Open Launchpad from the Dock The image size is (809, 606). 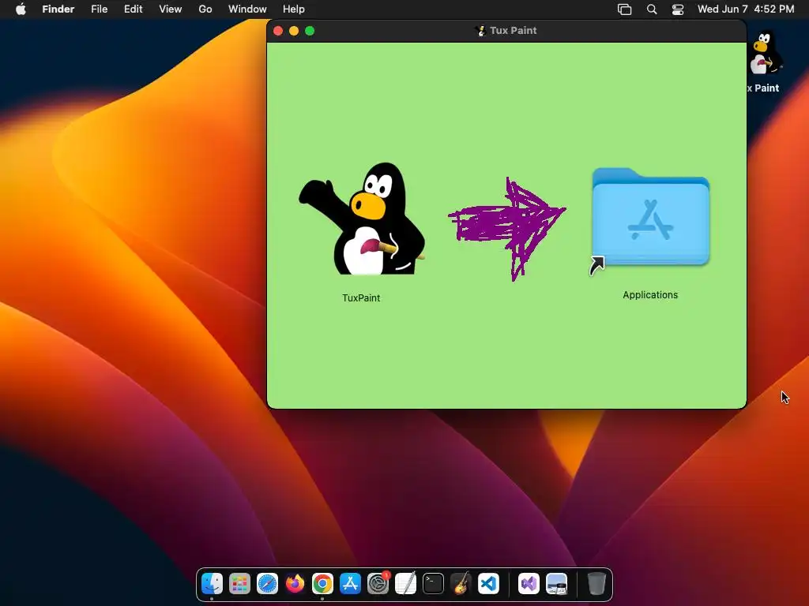pyautogui.click(x=239, y=584)
